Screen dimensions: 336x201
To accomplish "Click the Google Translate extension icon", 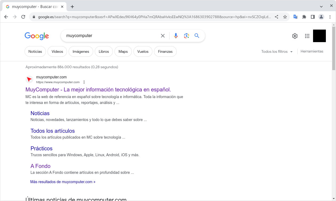I will point(295,17).
